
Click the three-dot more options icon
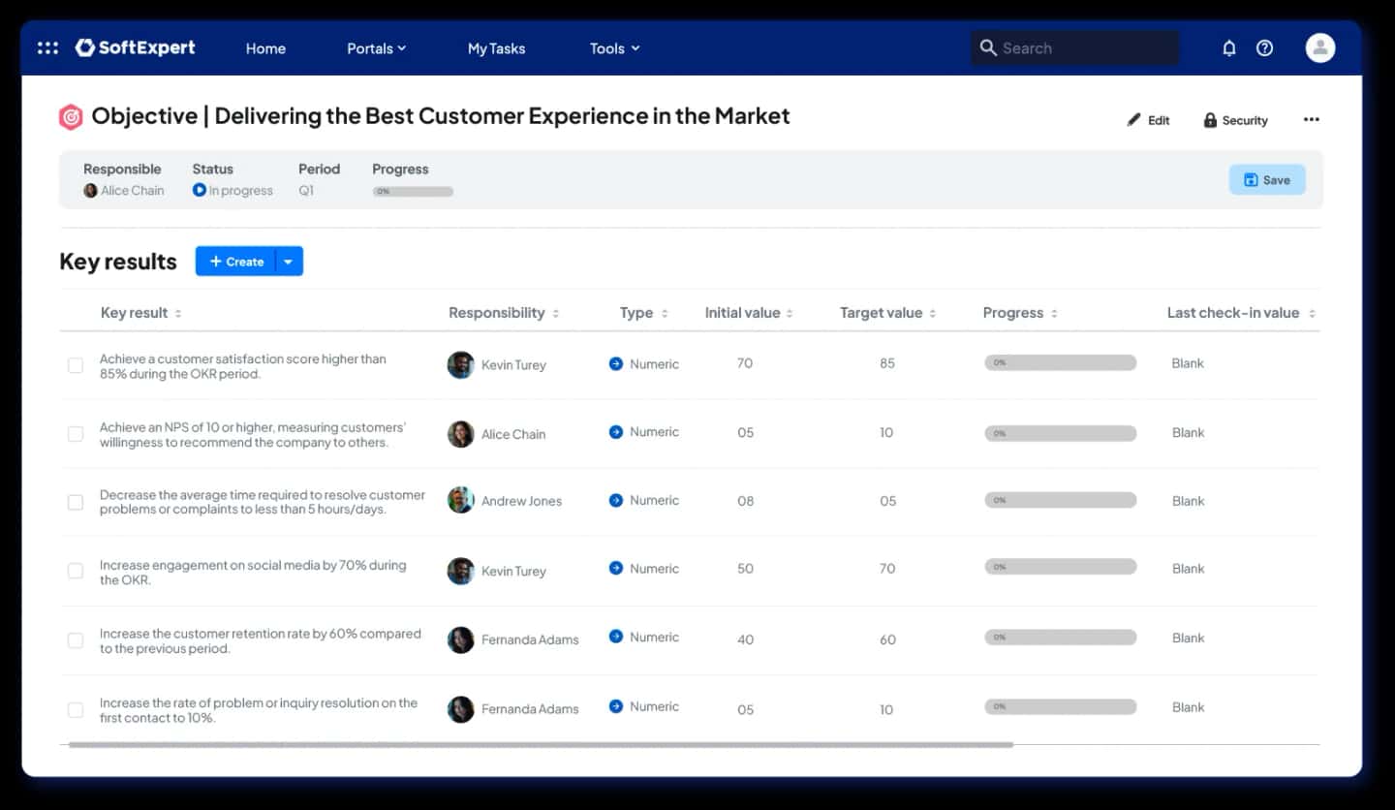[x=1311, y=119]
